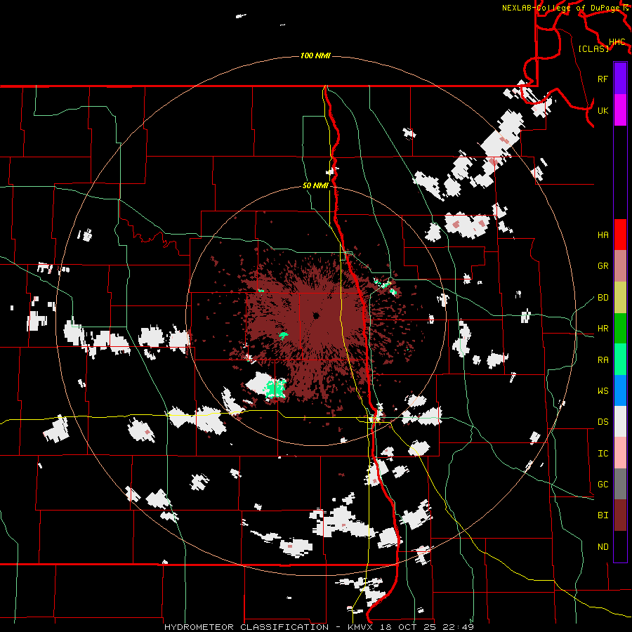This screenshot has width=632, height=632.
Task: Click the WS legend label
Action: coord(603,391)
